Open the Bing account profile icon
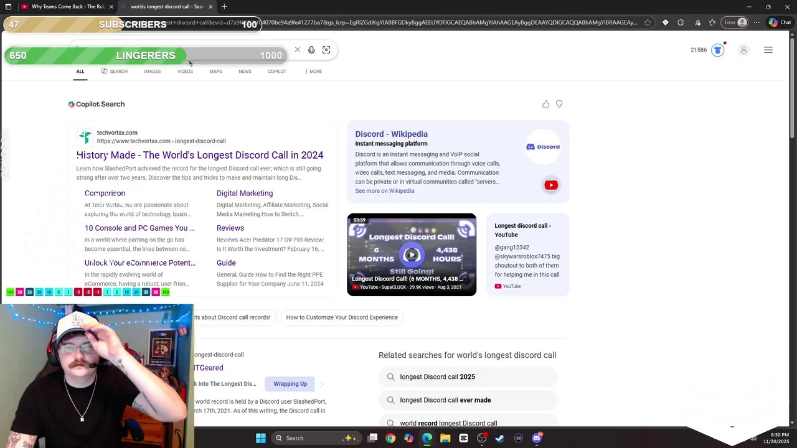Screen dimensions: 797x448 [743, 50]
